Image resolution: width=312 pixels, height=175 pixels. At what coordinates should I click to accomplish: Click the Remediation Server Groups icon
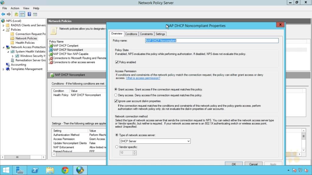[12, 60]
